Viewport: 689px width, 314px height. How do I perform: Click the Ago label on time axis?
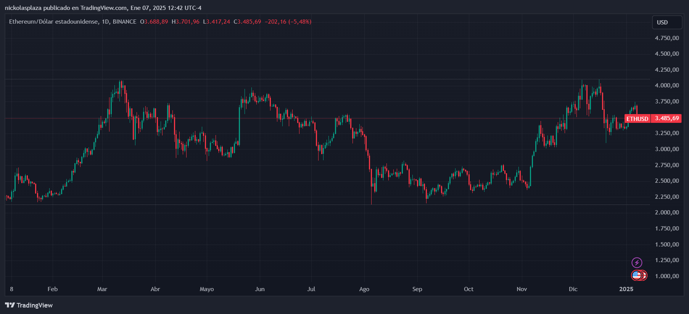point(364,289)
